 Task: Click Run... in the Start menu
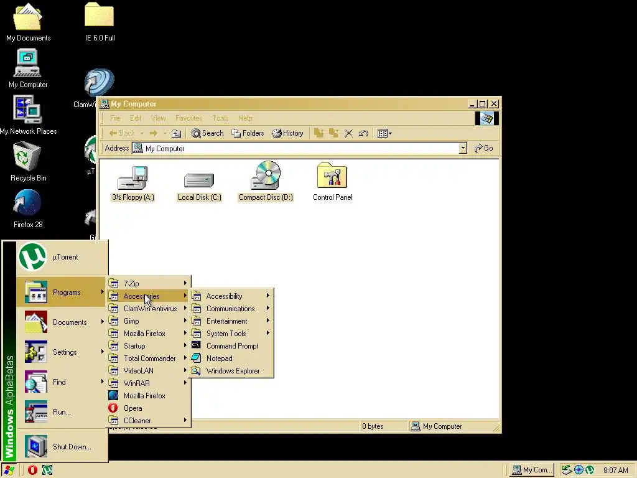(x=62, y=412)
